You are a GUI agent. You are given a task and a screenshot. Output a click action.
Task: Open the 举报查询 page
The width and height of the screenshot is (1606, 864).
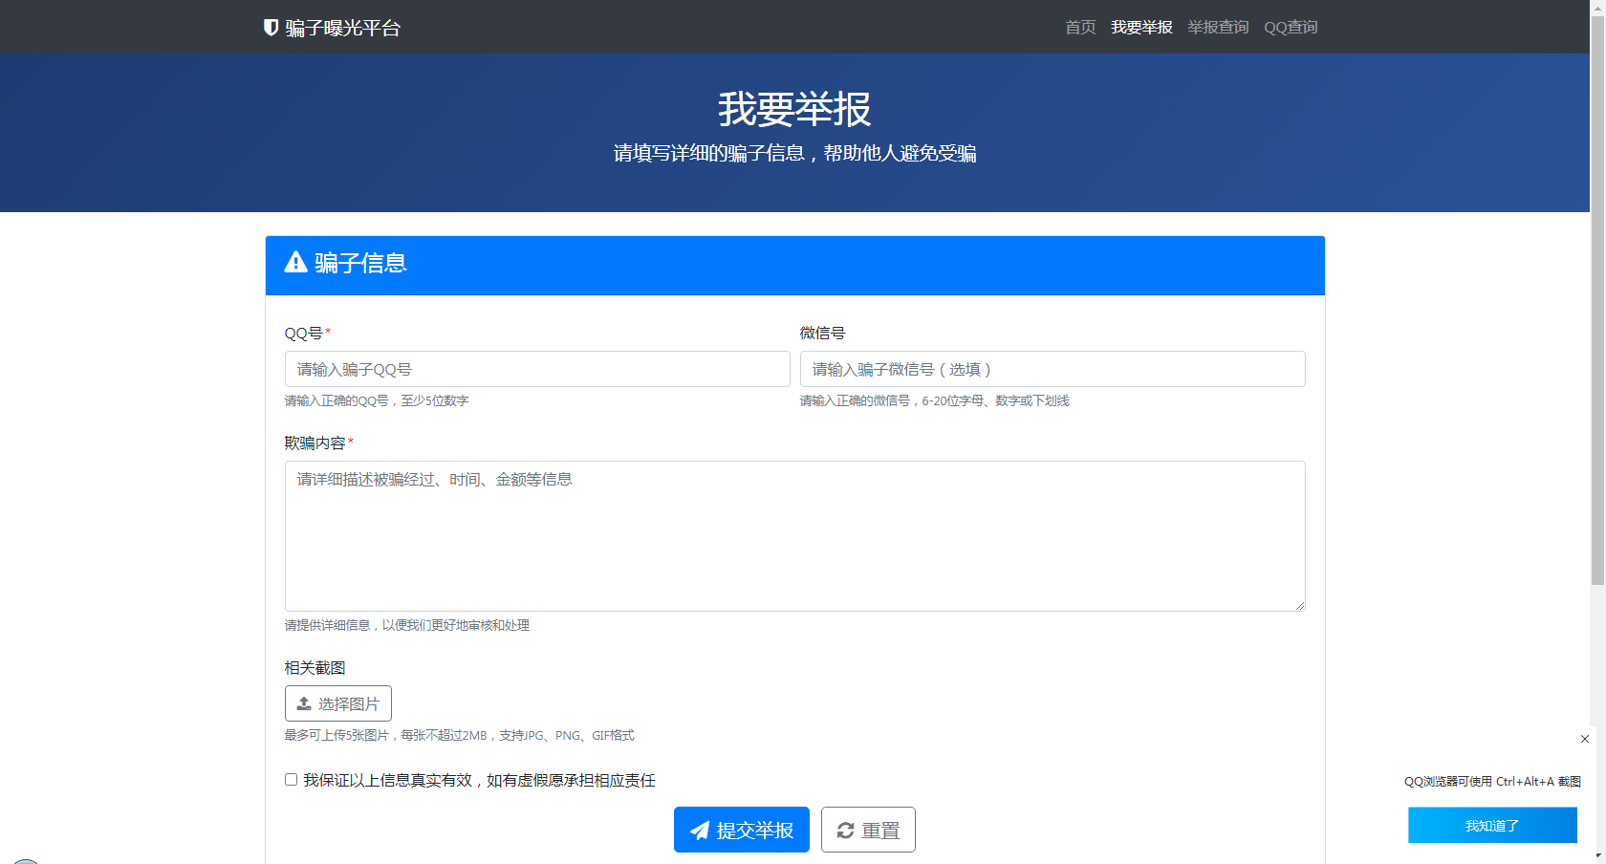point(1218,28)
